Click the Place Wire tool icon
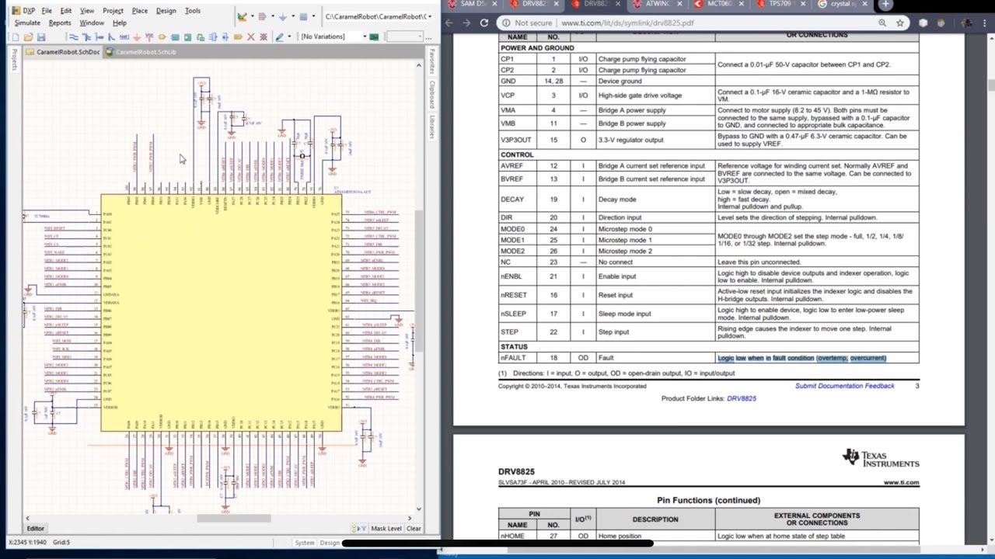The image size is (995, 559). coord(74,36)
